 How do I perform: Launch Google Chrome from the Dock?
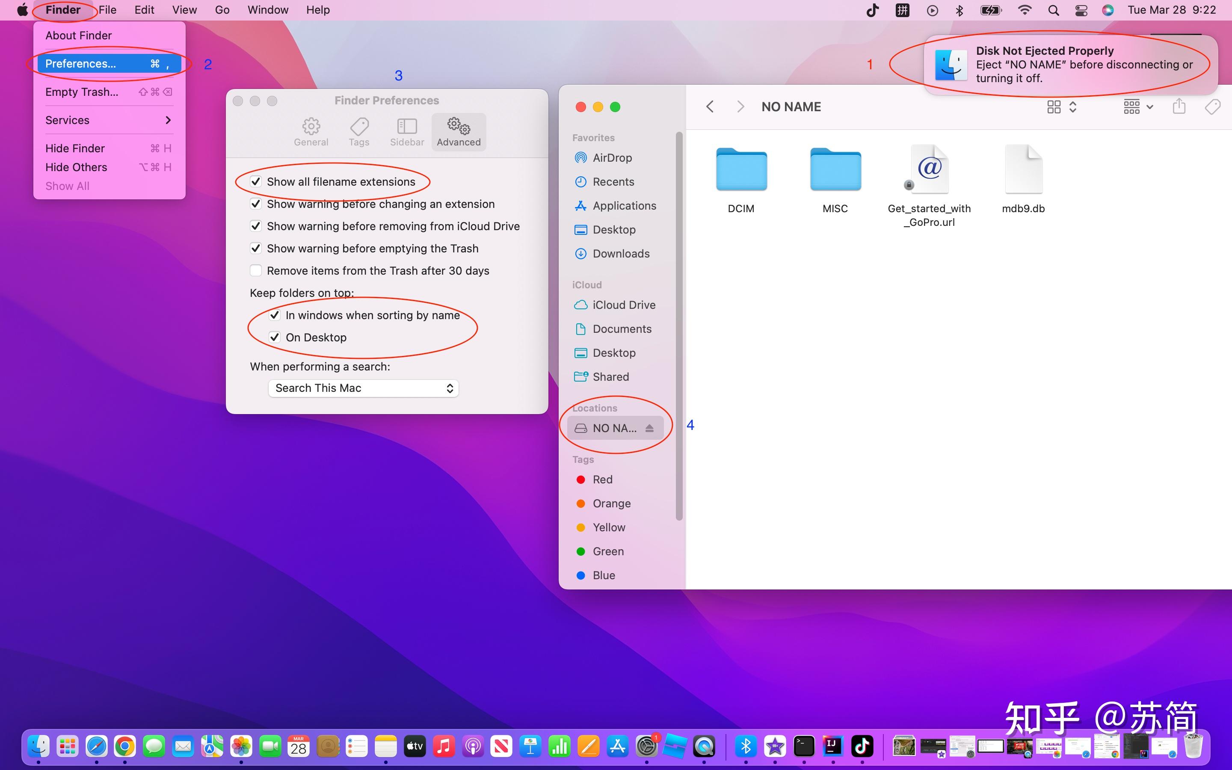tap(125, 746)
